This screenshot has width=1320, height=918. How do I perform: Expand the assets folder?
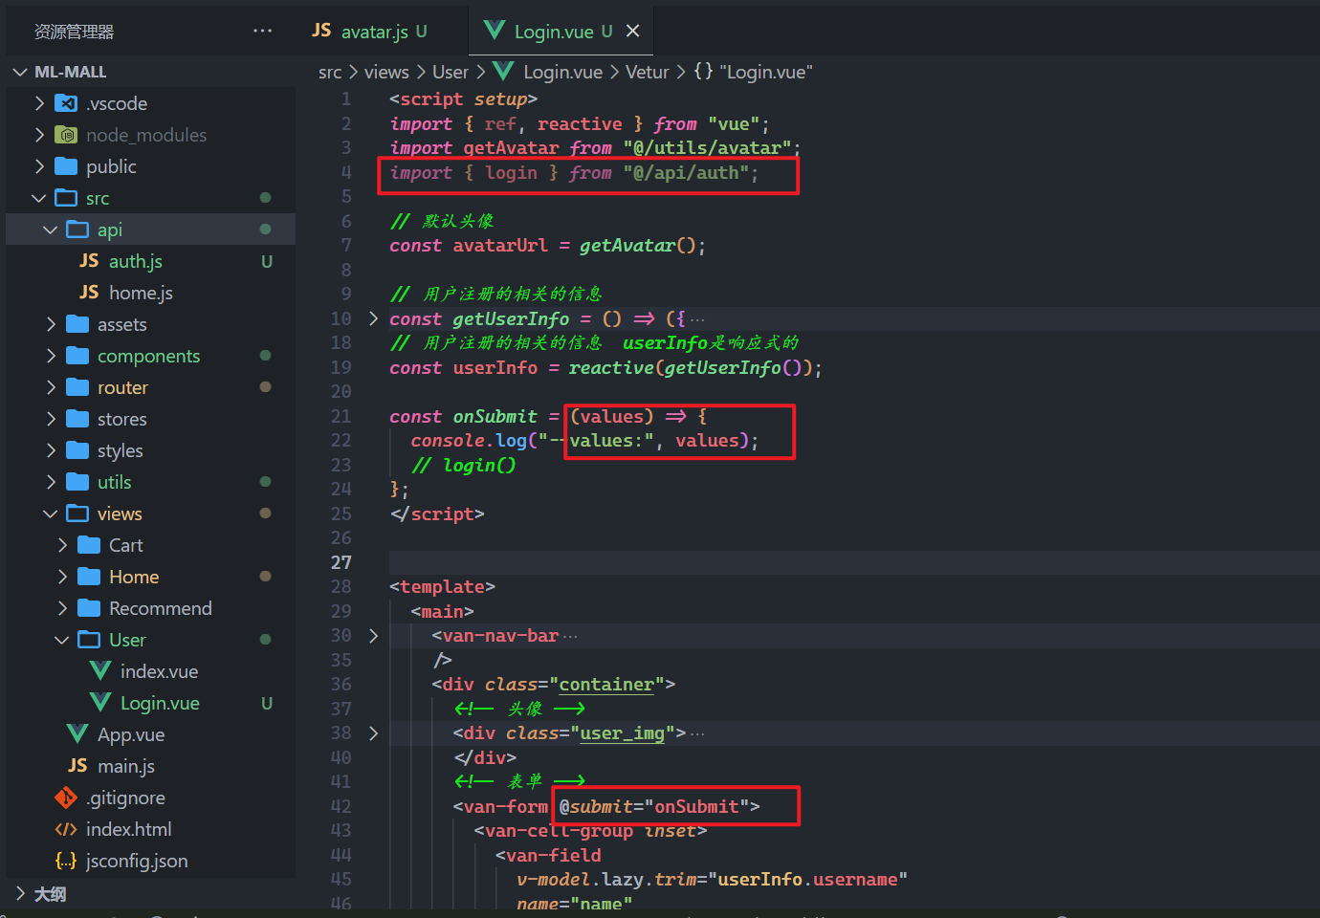click(51, 324)
